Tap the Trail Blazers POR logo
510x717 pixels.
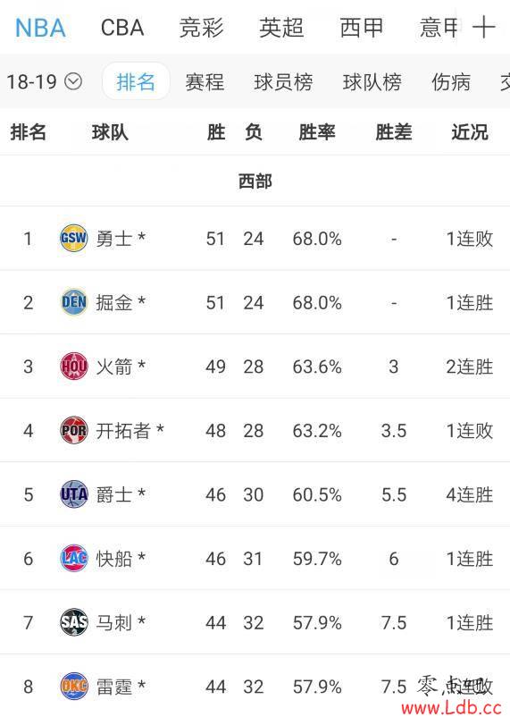pyautogui.click(x=74, y=430)
